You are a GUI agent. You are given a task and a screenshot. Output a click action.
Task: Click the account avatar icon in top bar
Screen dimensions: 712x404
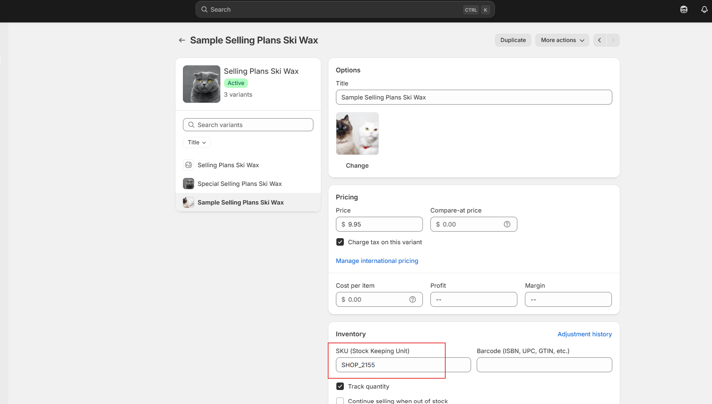[683, 9]
